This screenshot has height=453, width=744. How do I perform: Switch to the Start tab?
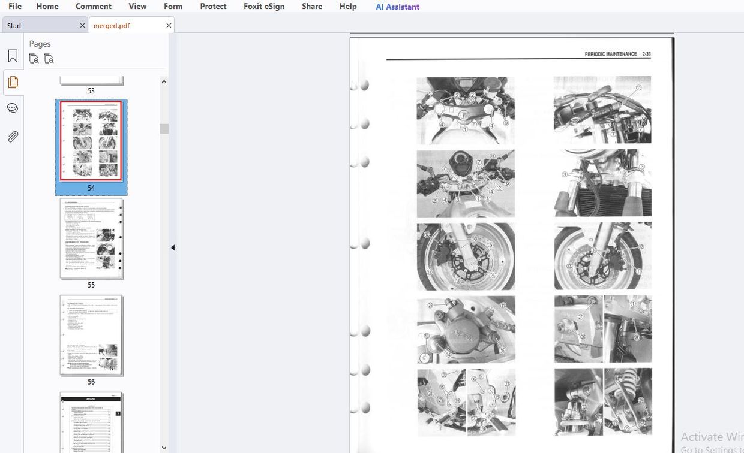(x=13, y=25)
